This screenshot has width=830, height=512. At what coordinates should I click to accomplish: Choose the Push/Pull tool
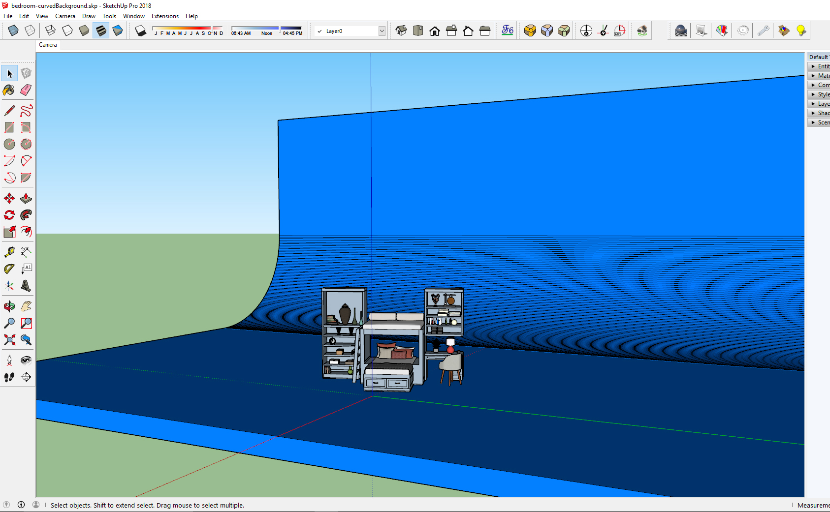(x=26, y=198)
